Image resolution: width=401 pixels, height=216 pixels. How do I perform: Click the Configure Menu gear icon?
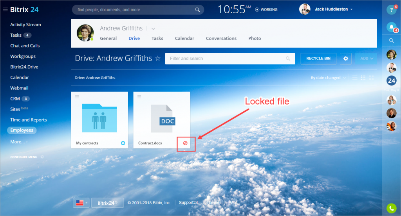click(x=42, y=157)
